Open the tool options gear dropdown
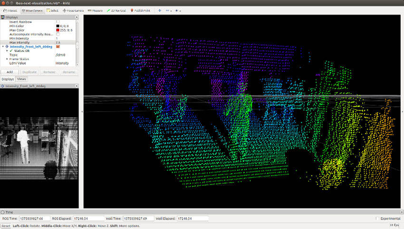 coord(178,10)
